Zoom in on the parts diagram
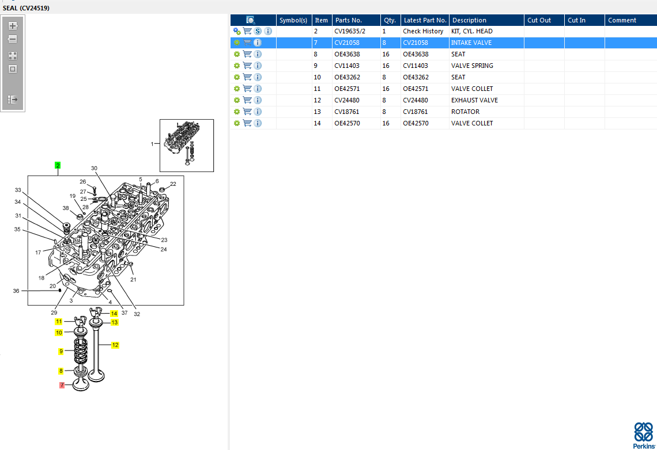657x450 pixels. point(13,26)
